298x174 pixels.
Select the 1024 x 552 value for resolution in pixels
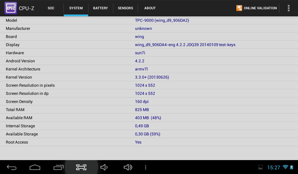click(x=145, y=85)
